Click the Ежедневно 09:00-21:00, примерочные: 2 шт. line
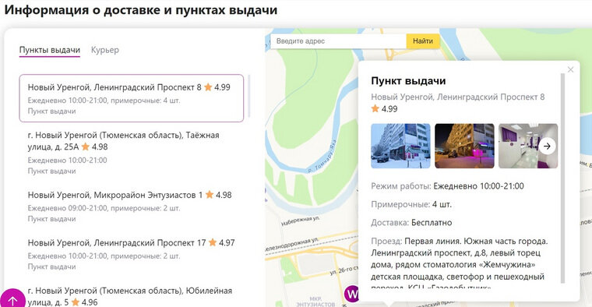The width and height of the screenshot is (592, 307). pos(104,208)
